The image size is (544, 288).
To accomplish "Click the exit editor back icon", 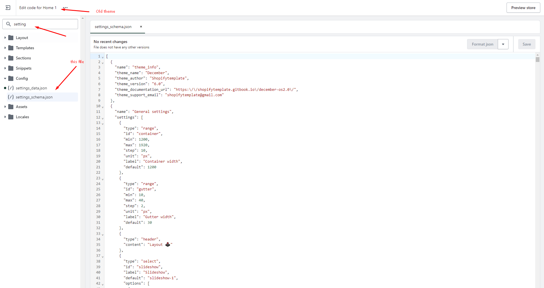I will tap(8, 8).
